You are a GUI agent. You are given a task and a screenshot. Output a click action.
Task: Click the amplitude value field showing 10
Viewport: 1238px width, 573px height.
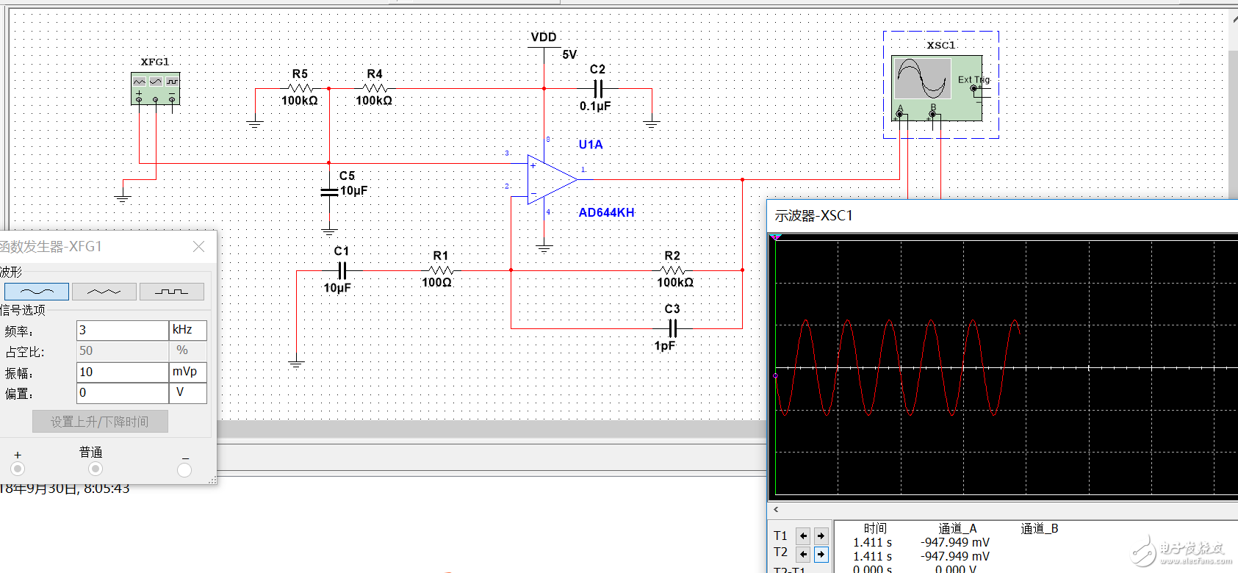123,372
